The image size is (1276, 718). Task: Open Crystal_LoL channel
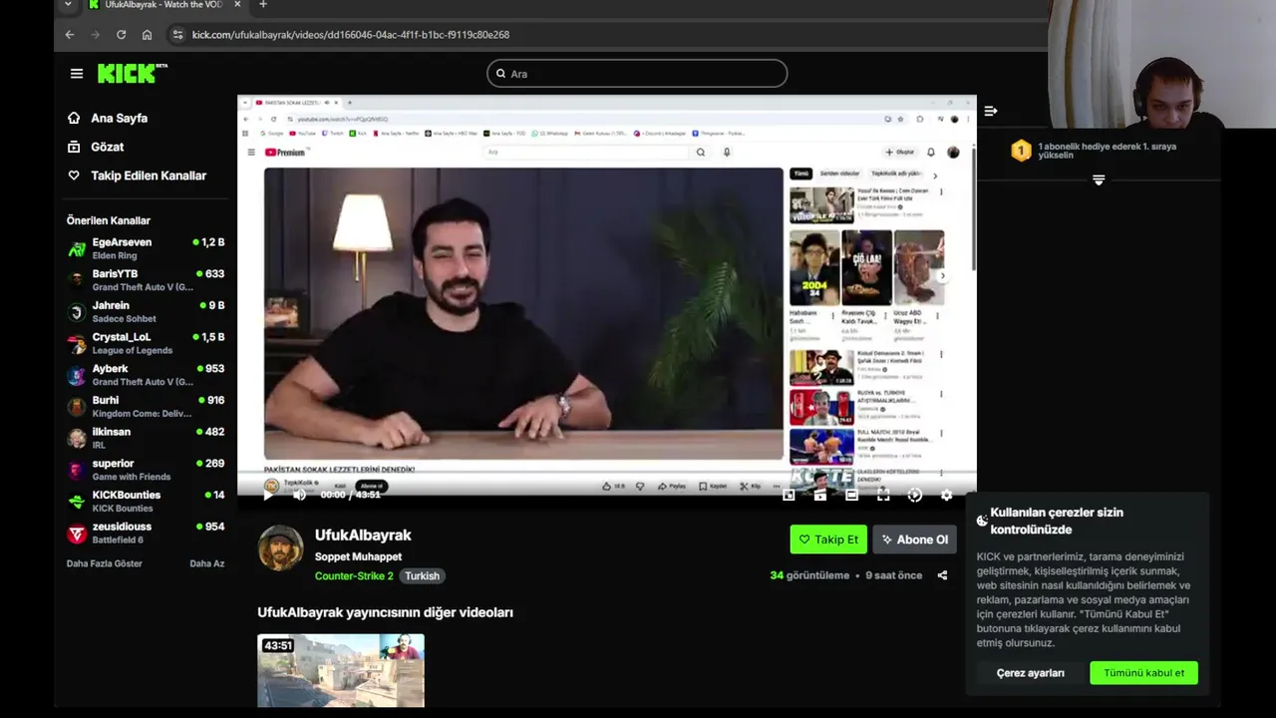tap(146, 344)
